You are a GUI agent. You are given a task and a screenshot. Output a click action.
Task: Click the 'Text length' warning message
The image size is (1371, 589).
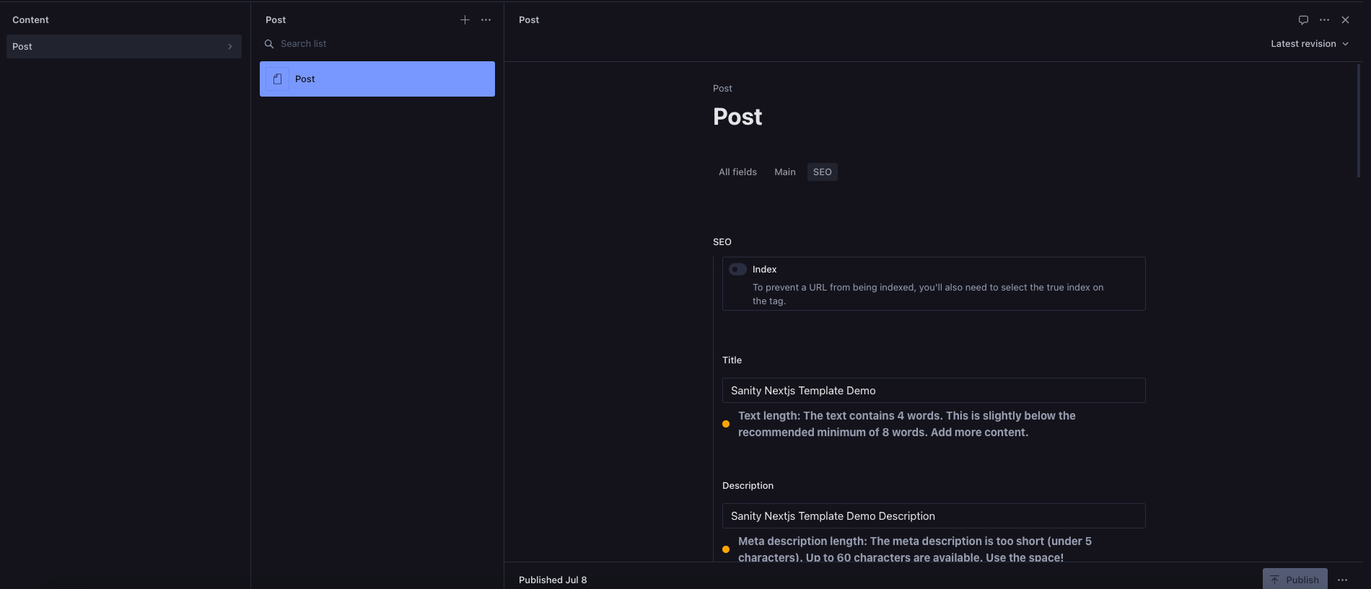(907, 424)
